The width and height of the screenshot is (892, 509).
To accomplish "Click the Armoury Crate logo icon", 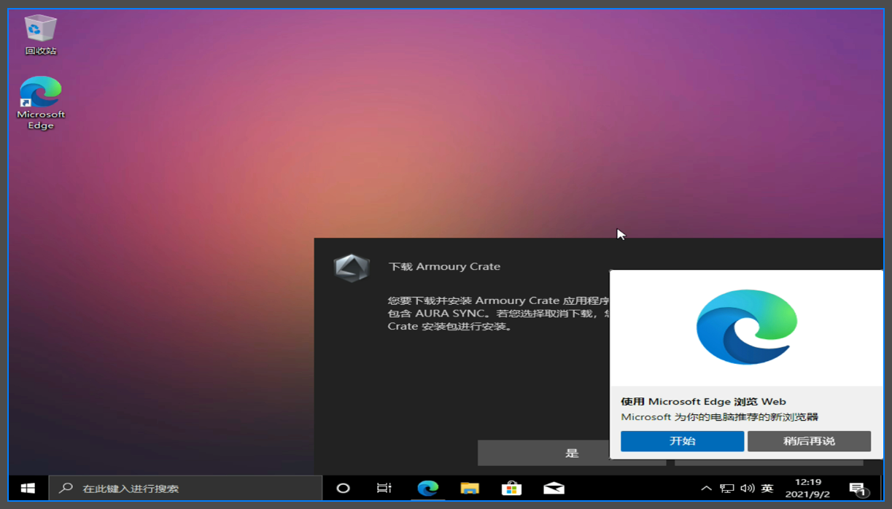I will coord(352,268).
